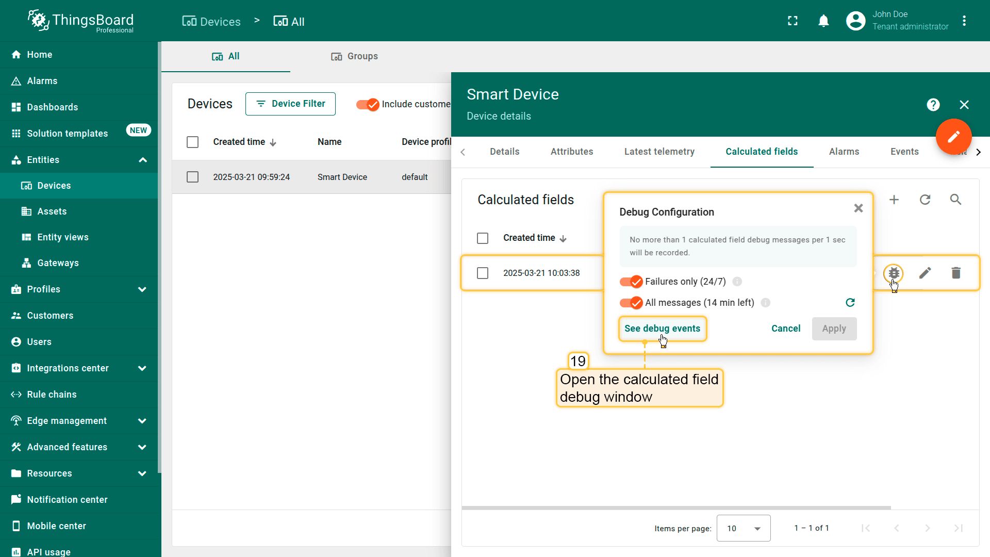Add calculated field with plus icon
The width and height of the screenshot is (990, 557).
894,200
